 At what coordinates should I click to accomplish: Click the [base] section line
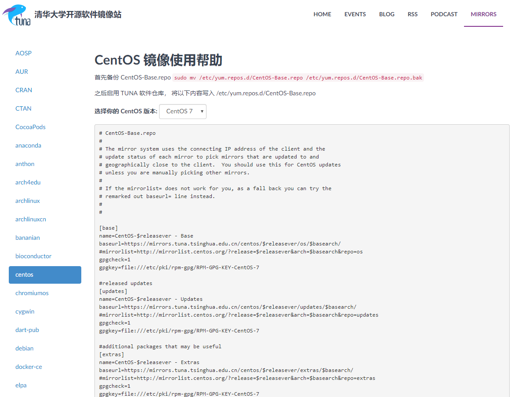pyautogui.click(x=109, y=228)
